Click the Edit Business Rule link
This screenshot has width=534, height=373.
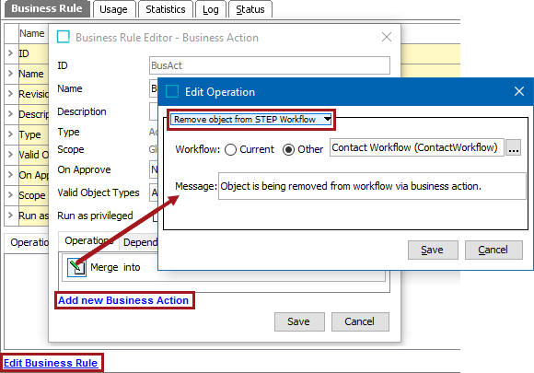(x=51, y=363)
